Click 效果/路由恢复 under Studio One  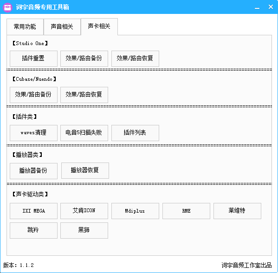point(135,58)
